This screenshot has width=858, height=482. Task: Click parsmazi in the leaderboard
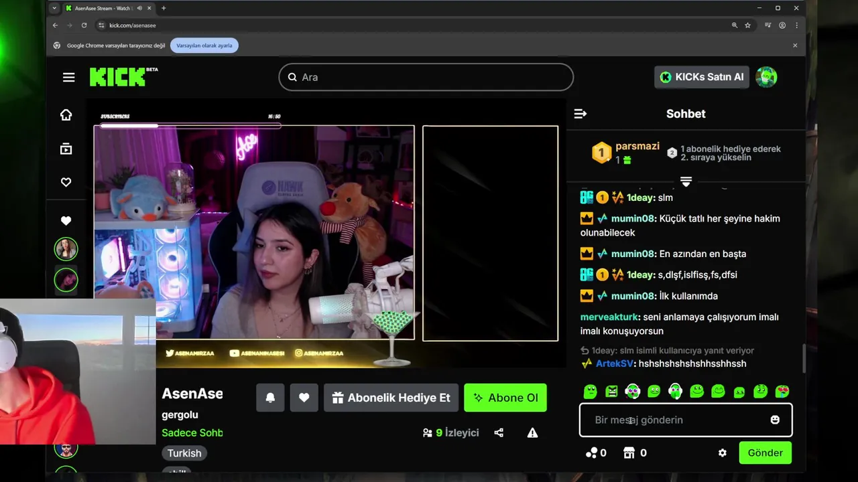(637, 146)
